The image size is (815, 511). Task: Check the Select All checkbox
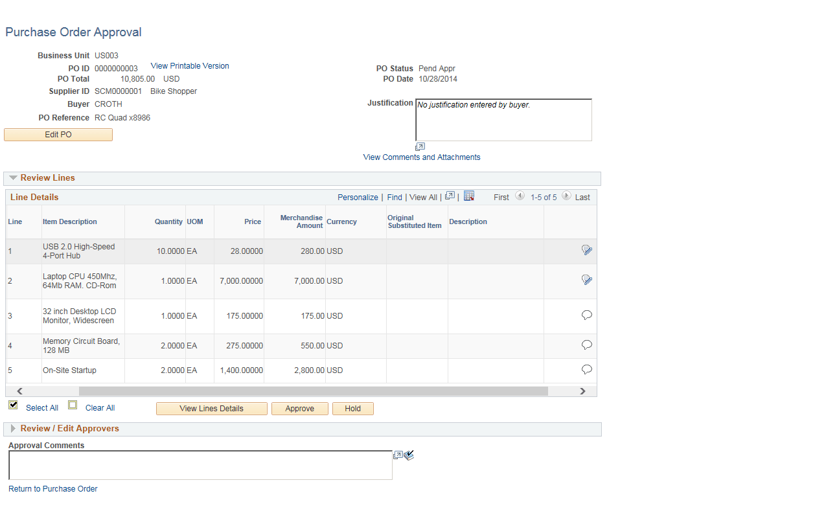(x=12, y=405)
